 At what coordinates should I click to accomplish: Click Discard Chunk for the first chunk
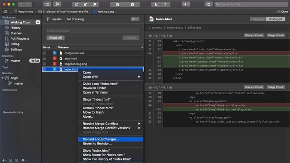254,35
